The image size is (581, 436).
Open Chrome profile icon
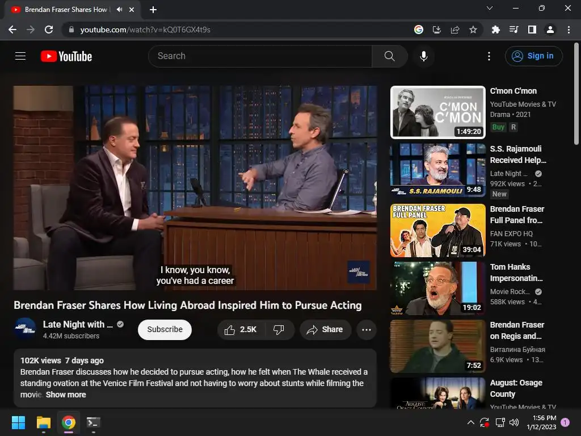click(550, 30)
